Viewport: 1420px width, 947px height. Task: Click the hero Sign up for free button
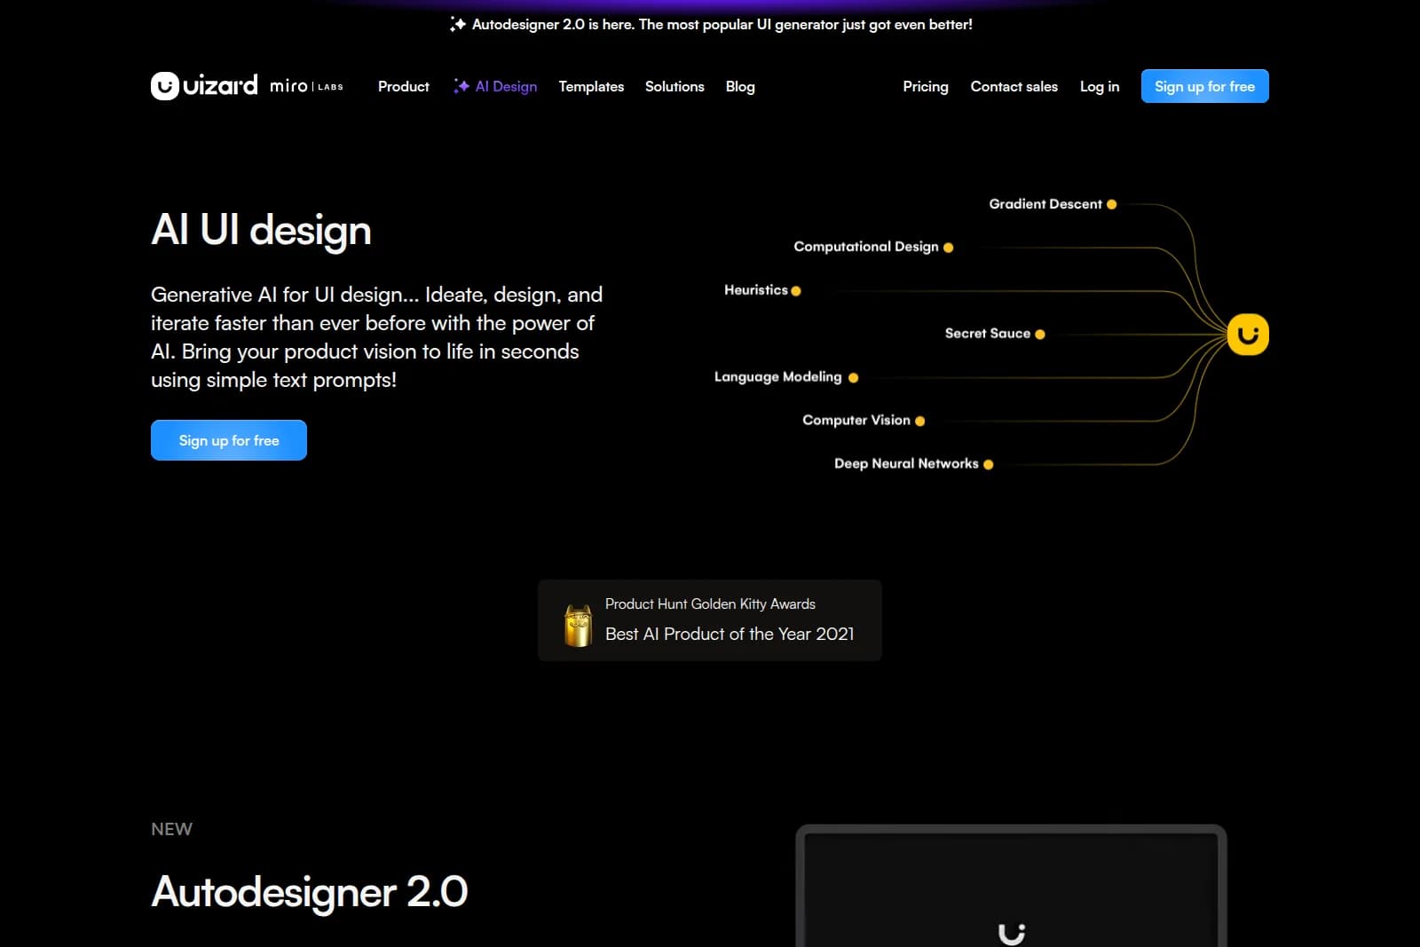[228, 439]
